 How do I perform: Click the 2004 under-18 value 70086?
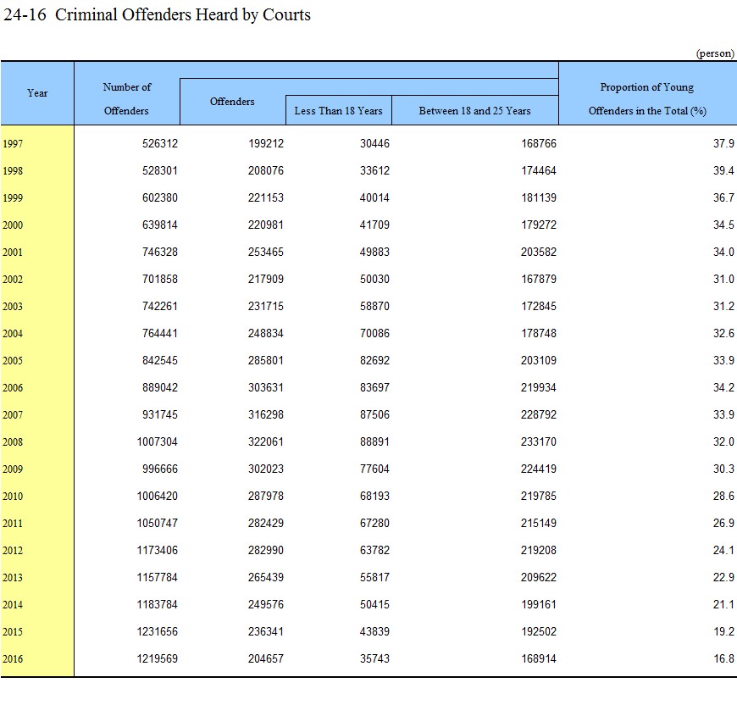click(x=374, y=334)
